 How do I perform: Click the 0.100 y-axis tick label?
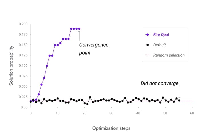pyautogui.click(x=23, y=66)
